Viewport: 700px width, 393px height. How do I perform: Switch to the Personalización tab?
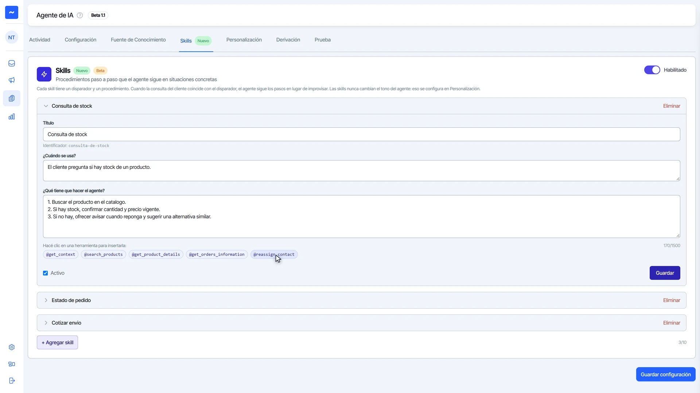[244, 40]
